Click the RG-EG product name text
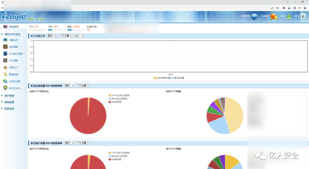 point(35,19)
